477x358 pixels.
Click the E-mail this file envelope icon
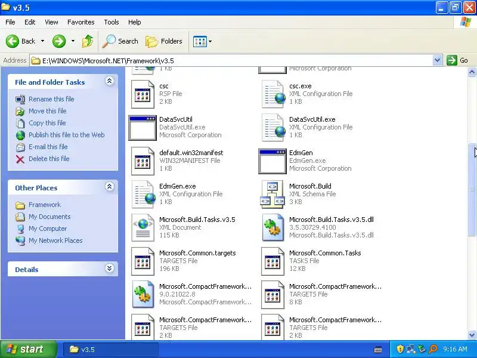tap(20, 147)
